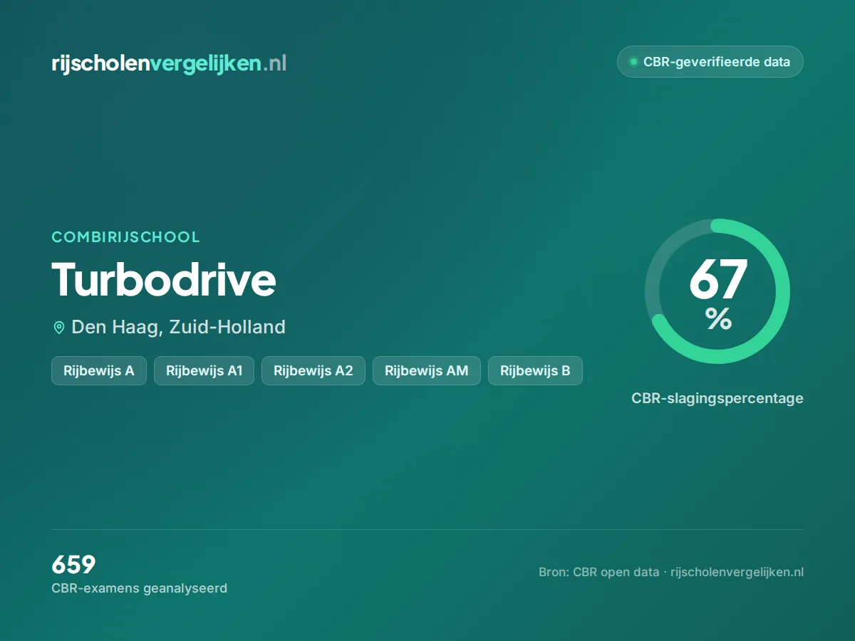Click the CBR-geverifieerde data badge
This screenshot has width=855, height=641.
pyautogui.click(x=710, y=62)
